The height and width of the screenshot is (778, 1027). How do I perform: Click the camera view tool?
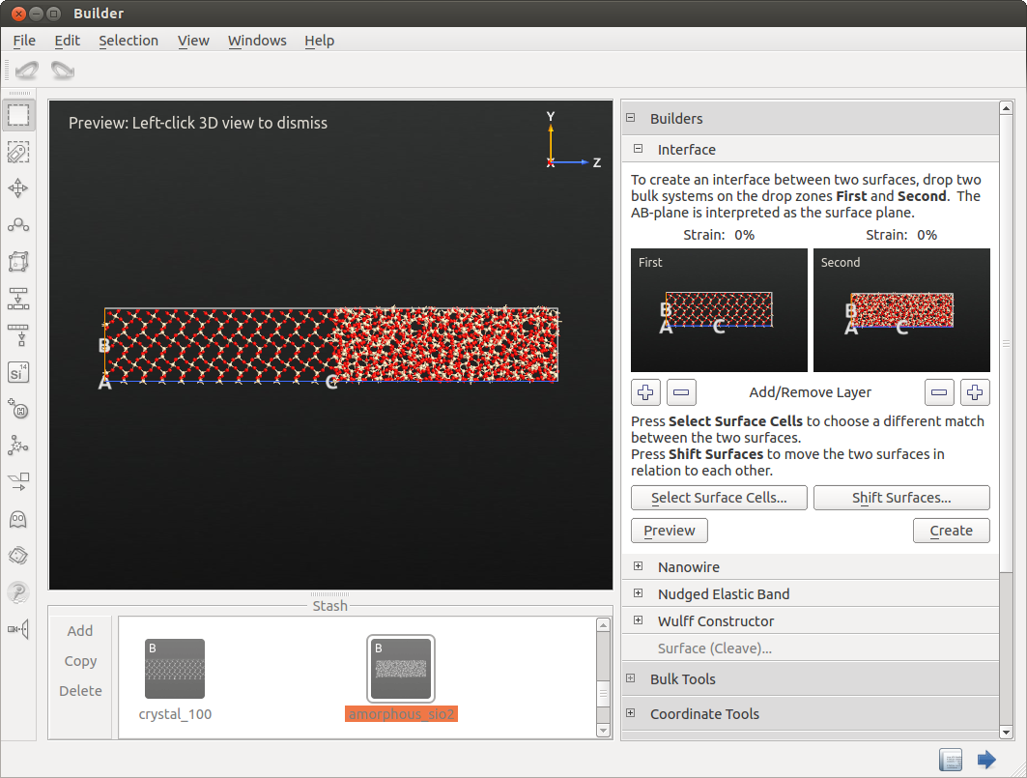(x=18, y=630)
